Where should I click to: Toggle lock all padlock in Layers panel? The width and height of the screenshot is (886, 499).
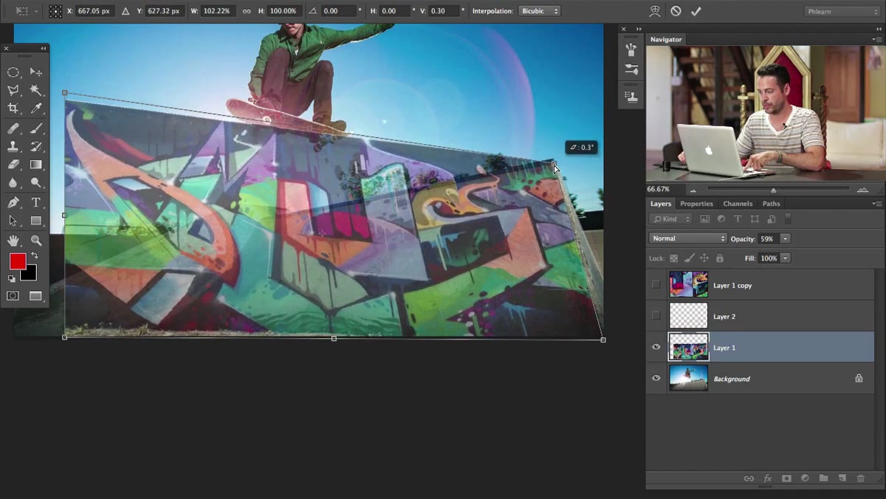(x=720, y=258)
